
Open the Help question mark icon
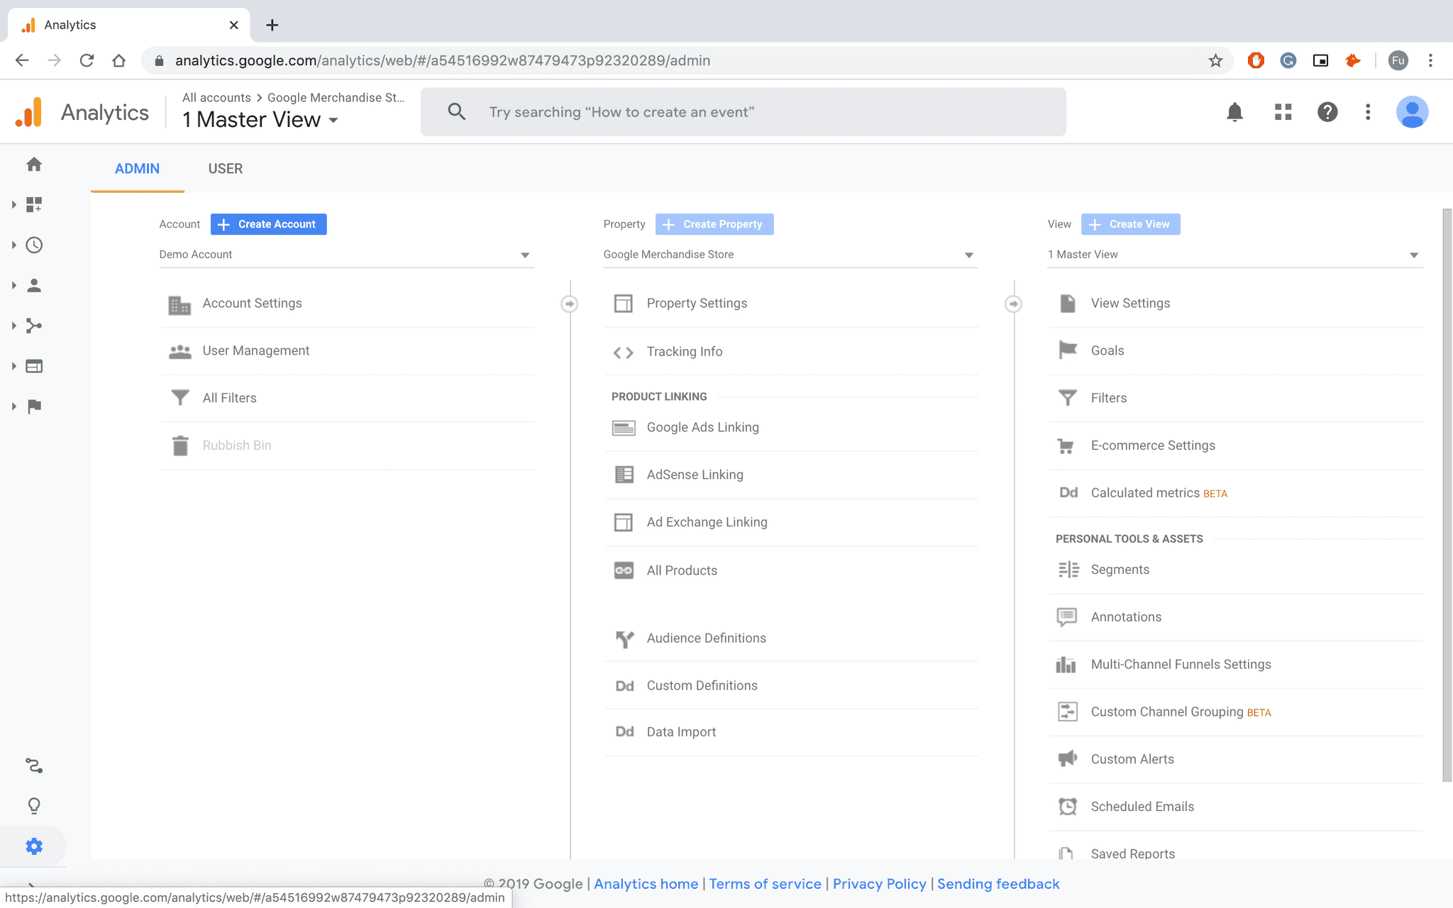1327,112
